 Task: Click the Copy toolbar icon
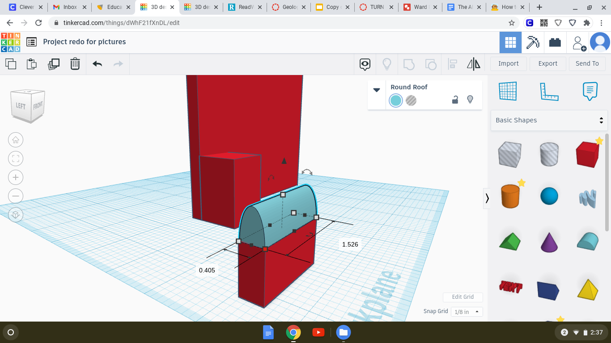[11, 64]
